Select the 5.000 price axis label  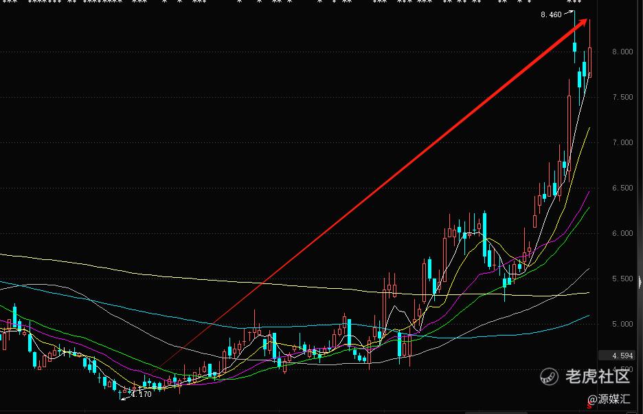(622, 324)
